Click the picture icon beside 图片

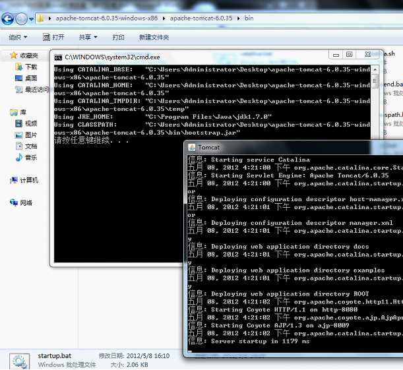click(18, 135)
